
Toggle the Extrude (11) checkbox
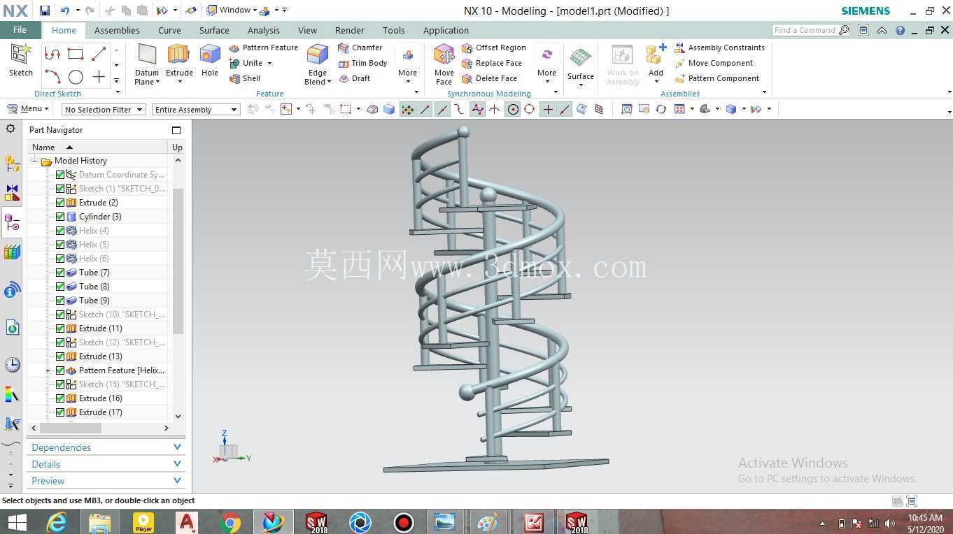click(x=60, y=329)
